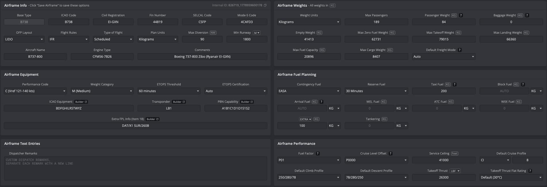Click the Max Fuel Capacity field
This screenshot has height=187, width=547.
(309, 57)
